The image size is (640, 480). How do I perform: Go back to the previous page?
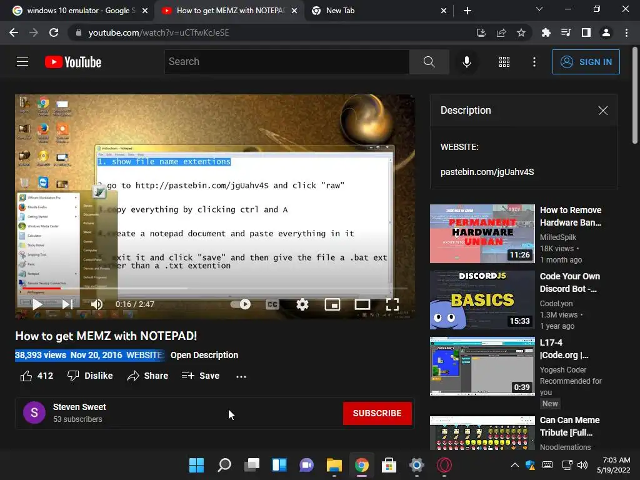[x=14, y=32]
